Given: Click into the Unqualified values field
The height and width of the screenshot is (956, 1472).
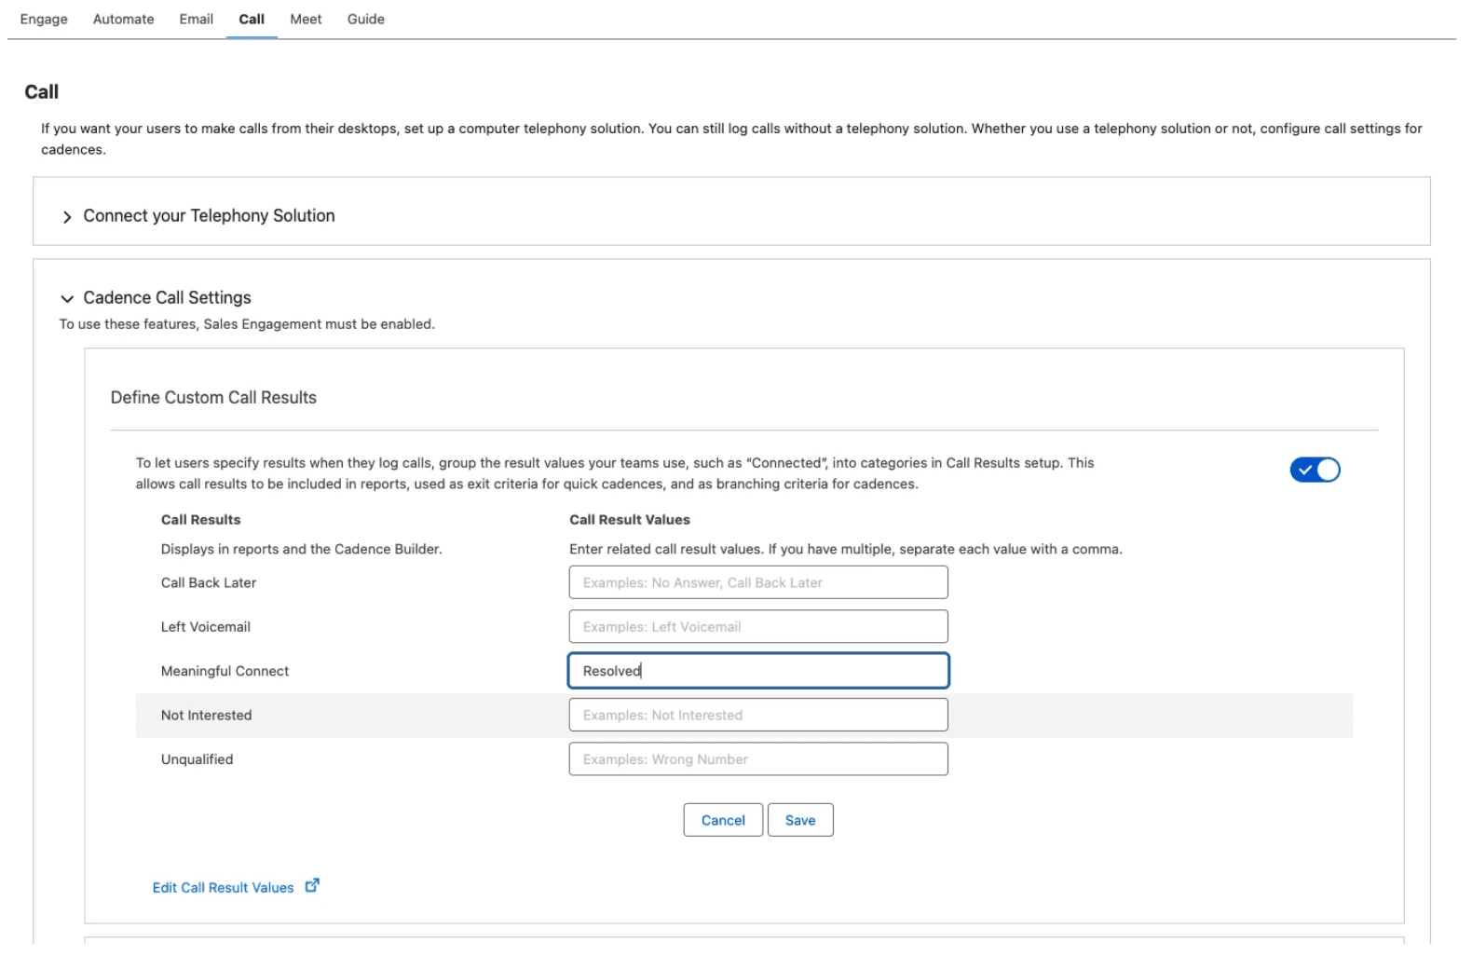Looking at the screenshot, I should (757, 759).
